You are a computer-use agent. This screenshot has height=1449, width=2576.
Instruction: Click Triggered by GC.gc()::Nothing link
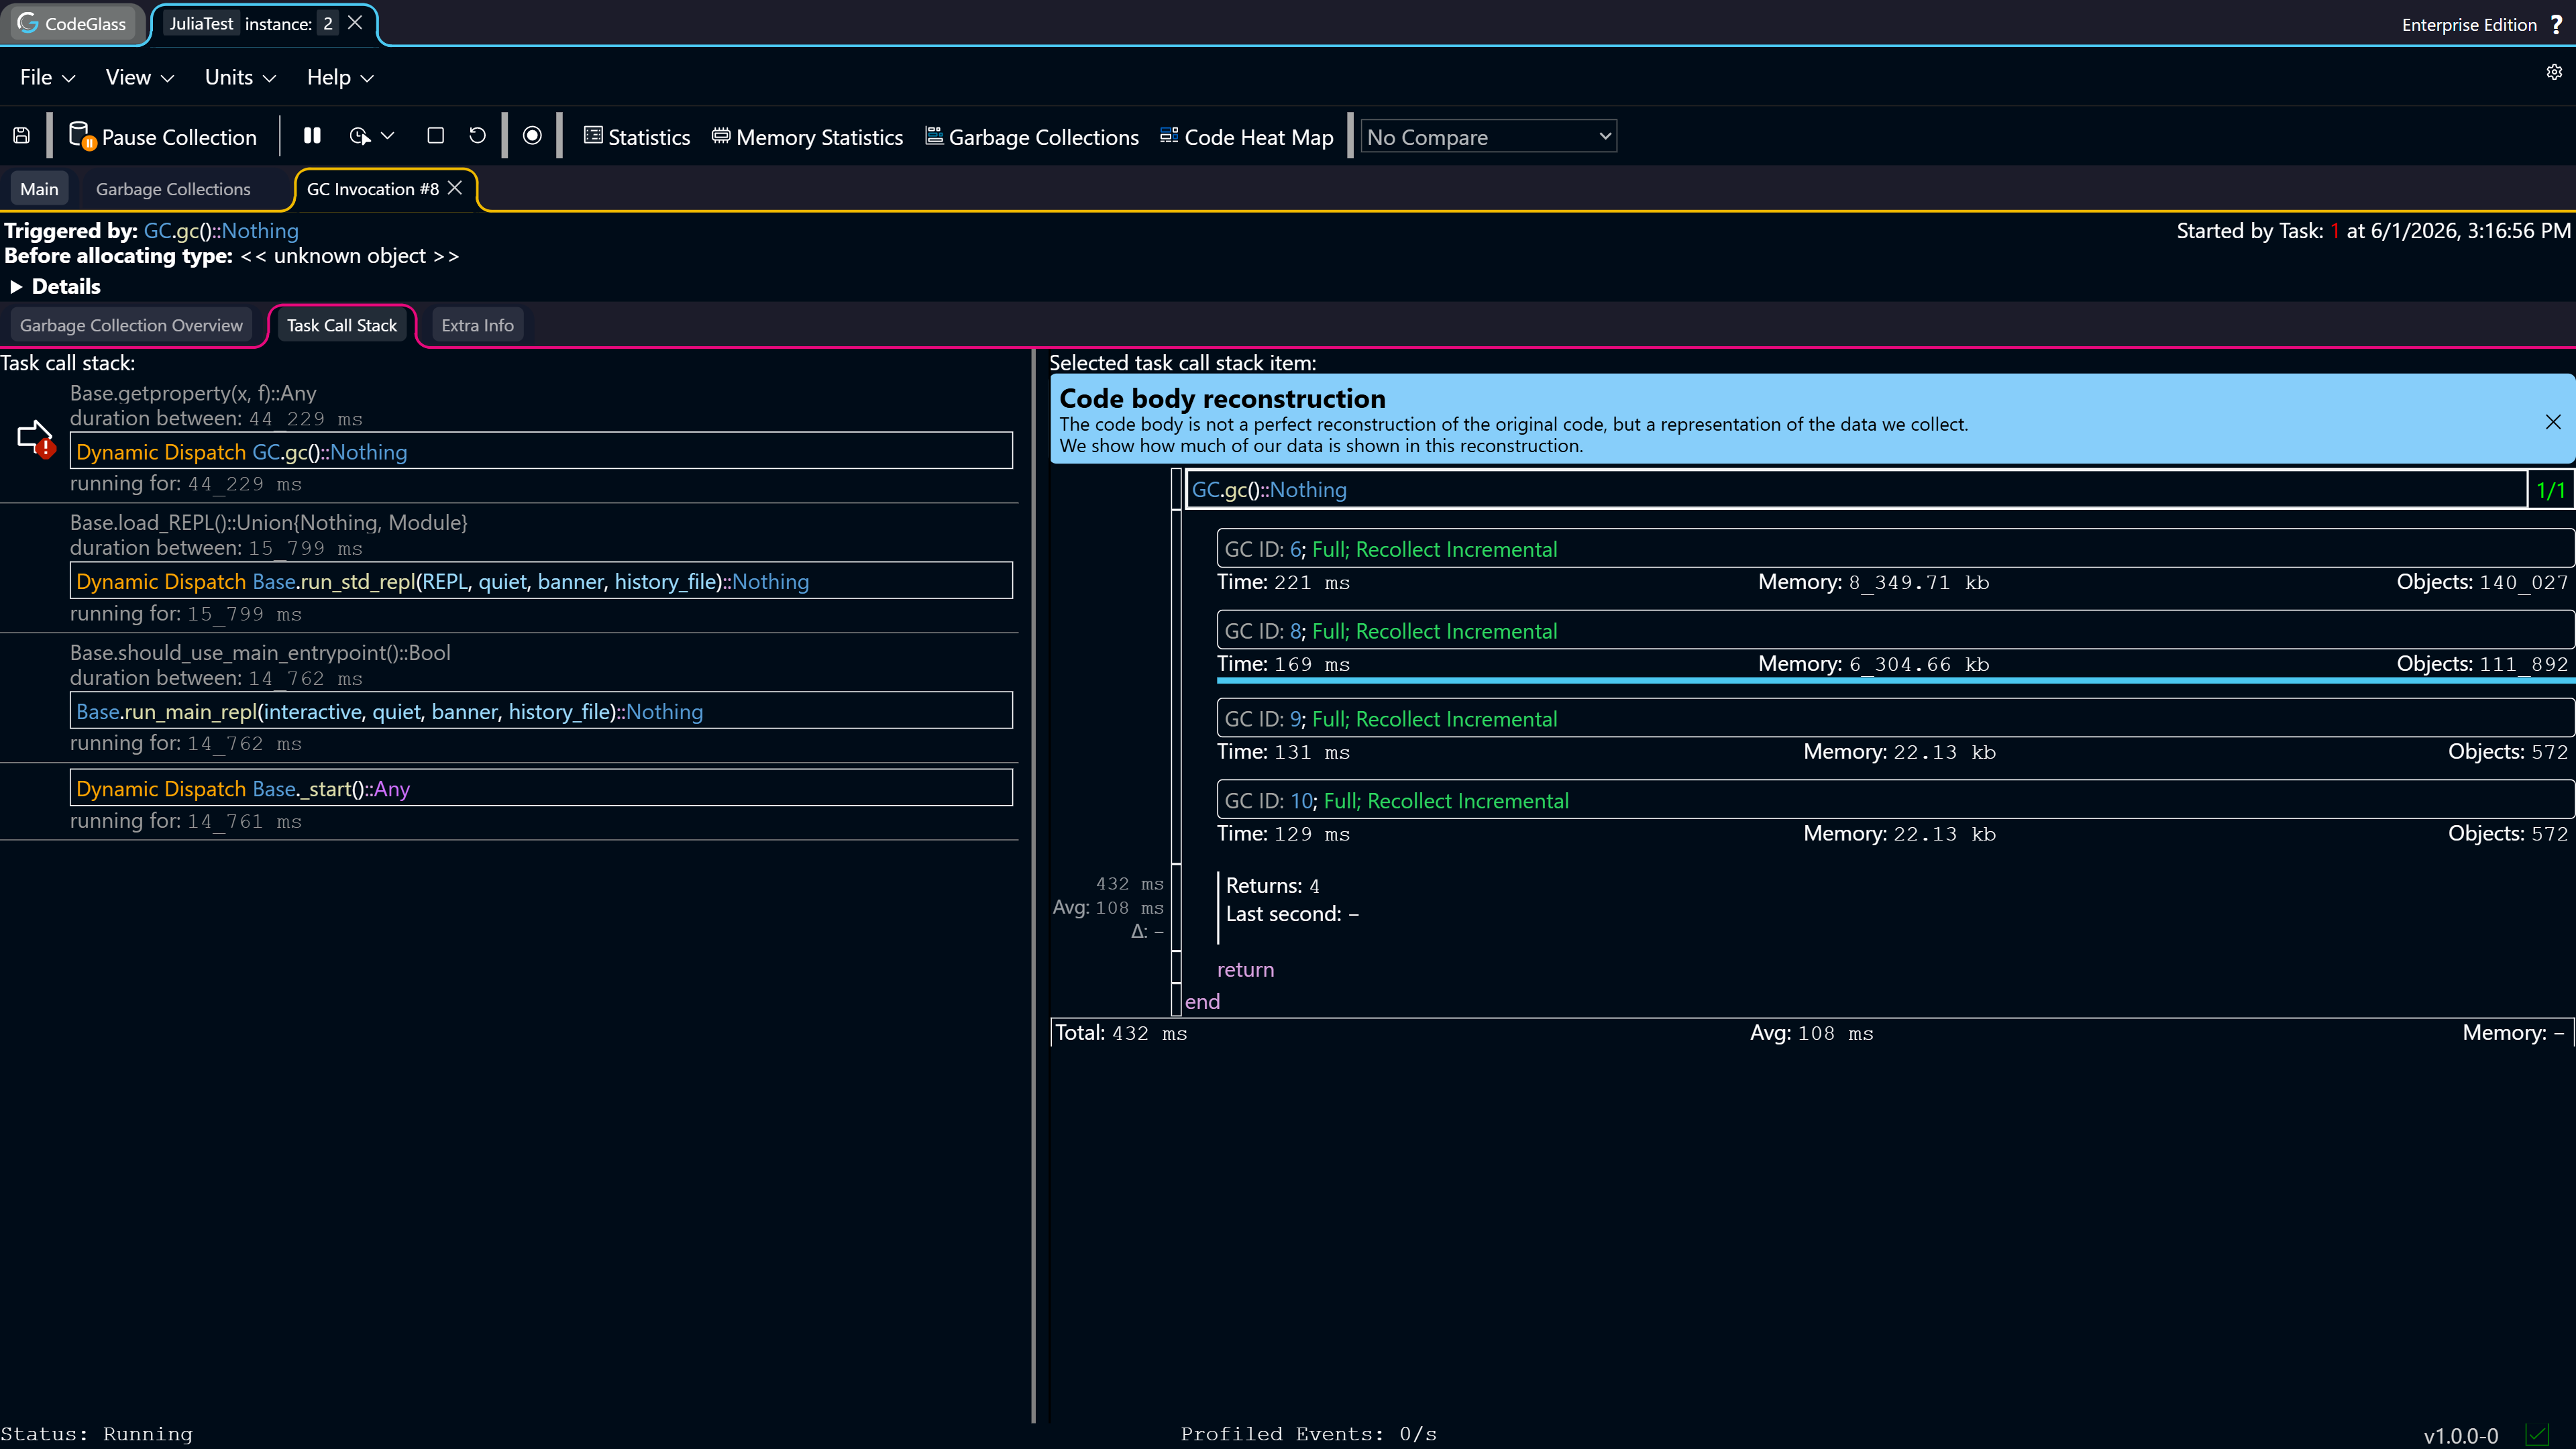point(221,231)
